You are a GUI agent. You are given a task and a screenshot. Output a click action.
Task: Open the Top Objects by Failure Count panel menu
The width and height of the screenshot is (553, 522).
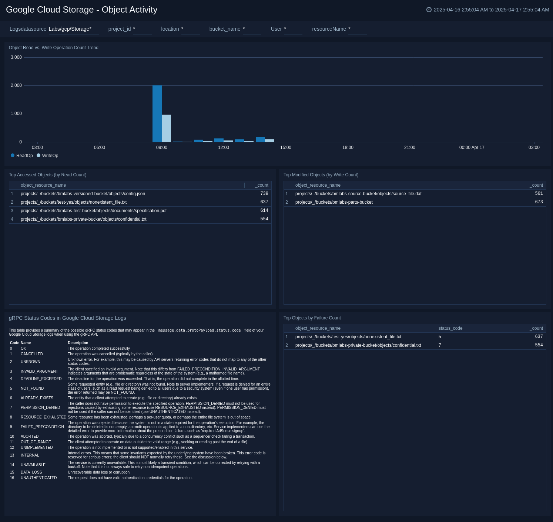(x=312, y=318)
